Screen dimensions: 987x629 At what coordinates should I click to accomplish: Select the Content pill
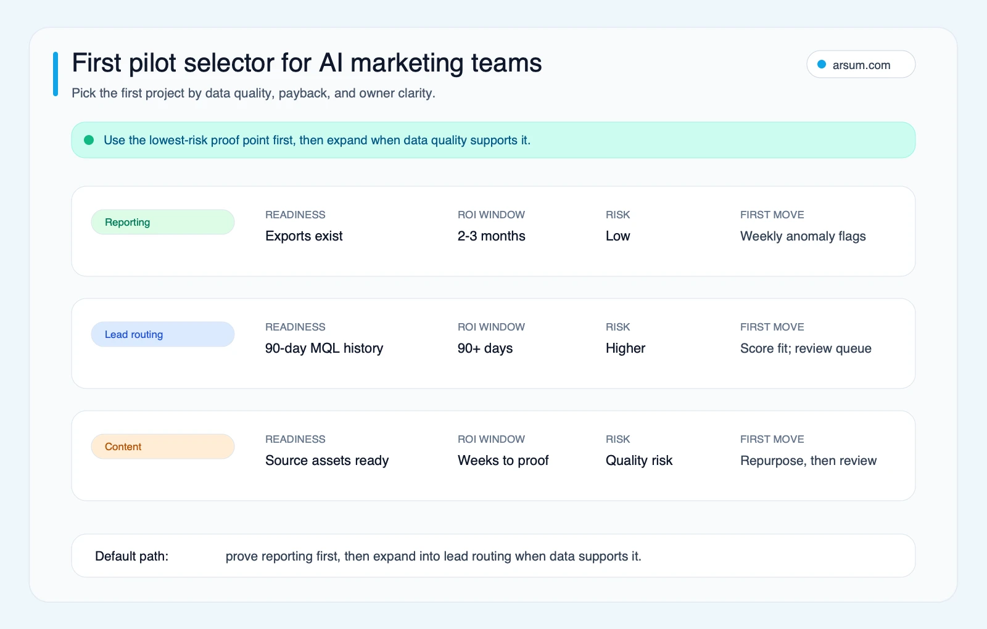tap(163, 446)
